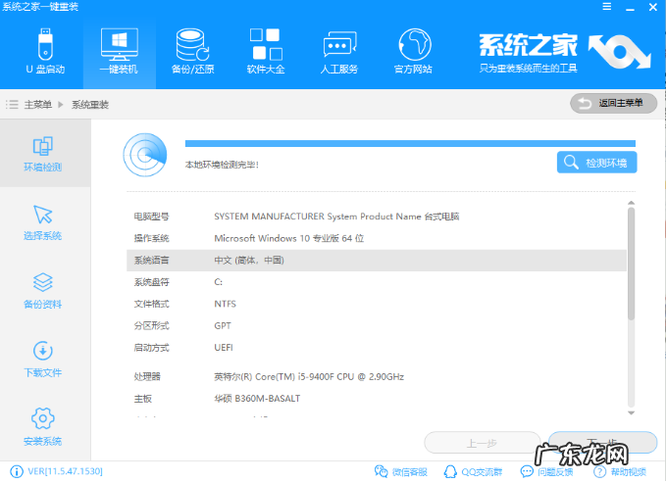Open 微信客服 WeChat support

click(400, 471)
